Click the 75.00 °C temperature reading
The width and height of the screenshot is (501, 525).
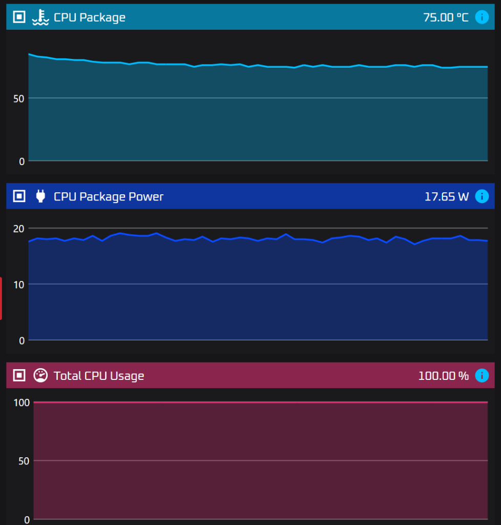446,17
